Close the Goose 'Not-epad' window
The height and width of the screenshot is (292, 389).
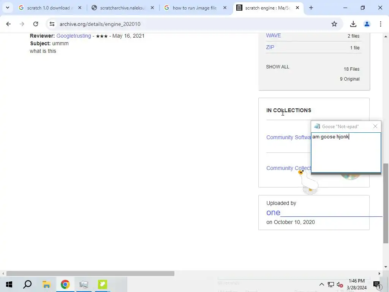pyautogui.click(x=375, y=126)
